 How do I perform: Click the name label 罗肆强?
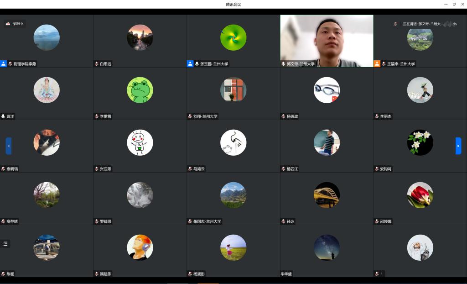(105, 221)
